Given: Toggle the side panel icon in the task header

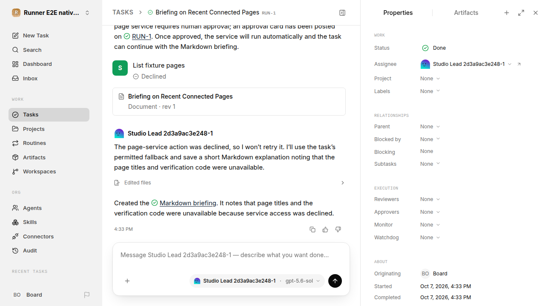Looking at the screenshot, I should click(x=342, y=13).
